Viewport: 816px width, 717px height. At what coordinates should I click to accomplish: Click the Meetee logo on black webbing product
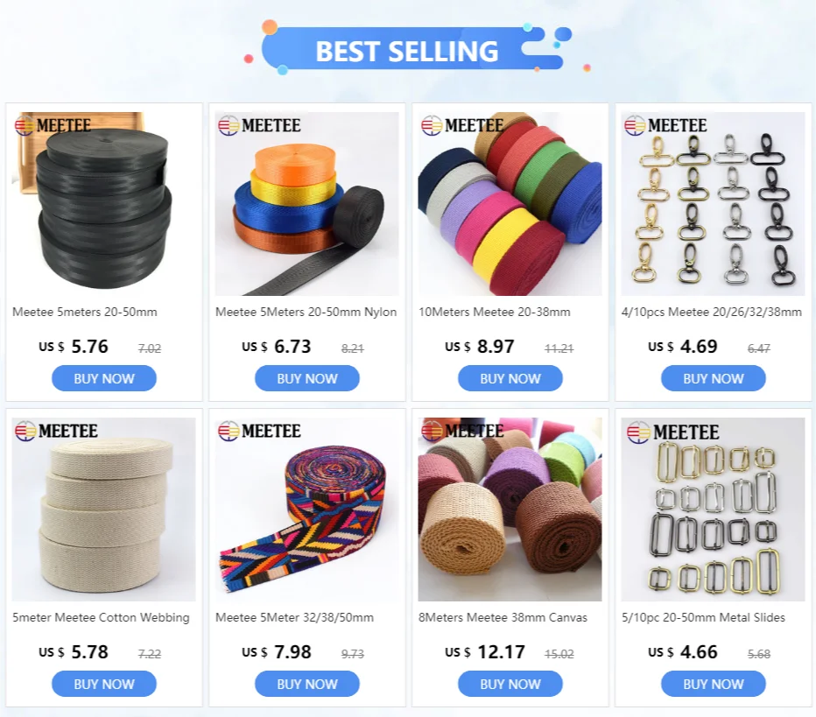[53, 126]
